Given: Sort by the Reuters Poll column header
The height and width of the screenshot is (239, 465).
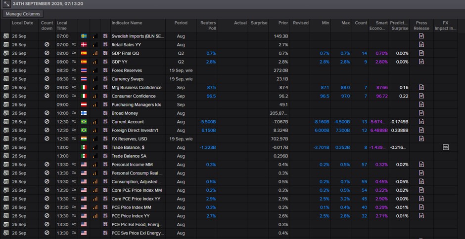Looking at the screenshot, I should [208, 26].
